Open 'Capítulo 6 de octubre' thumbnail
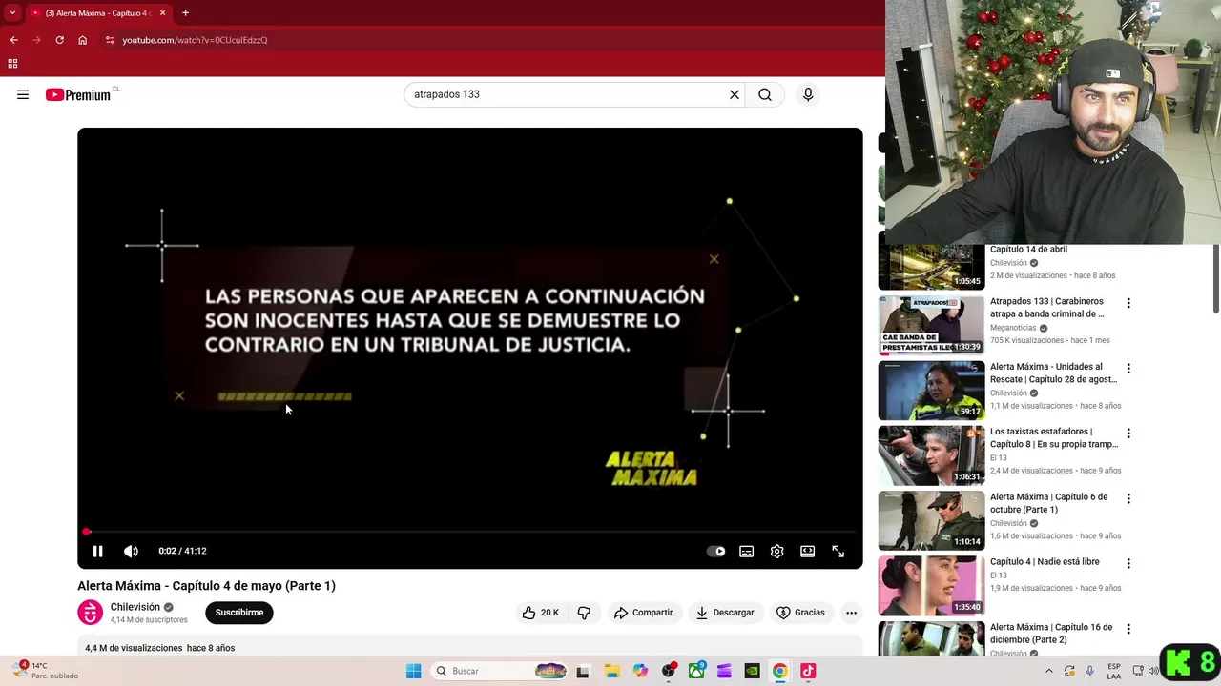The image size is (1221, 686). click(931, 520)
